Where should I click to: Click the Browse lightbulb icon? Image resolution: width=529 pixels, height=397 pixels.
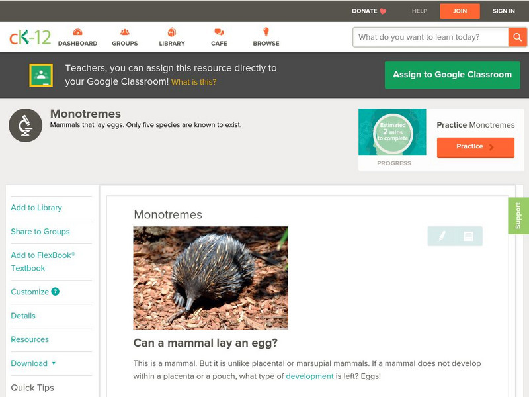coord(266,32)
